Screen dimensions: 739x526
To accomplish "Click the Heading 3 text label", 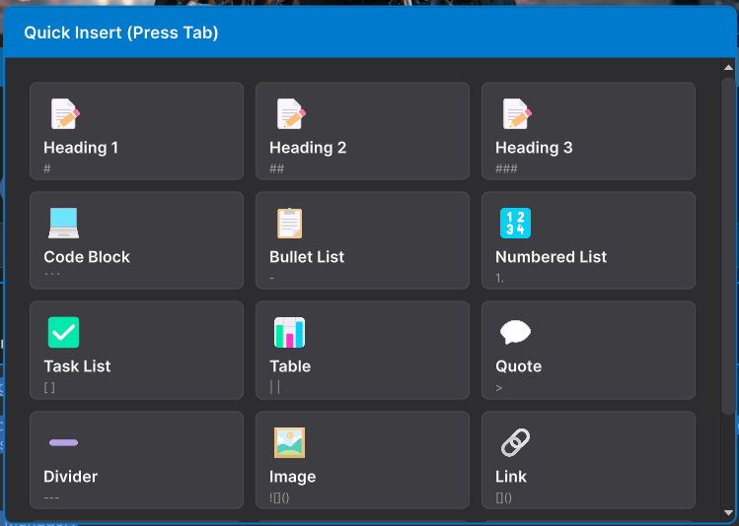I will pos(534,148).
